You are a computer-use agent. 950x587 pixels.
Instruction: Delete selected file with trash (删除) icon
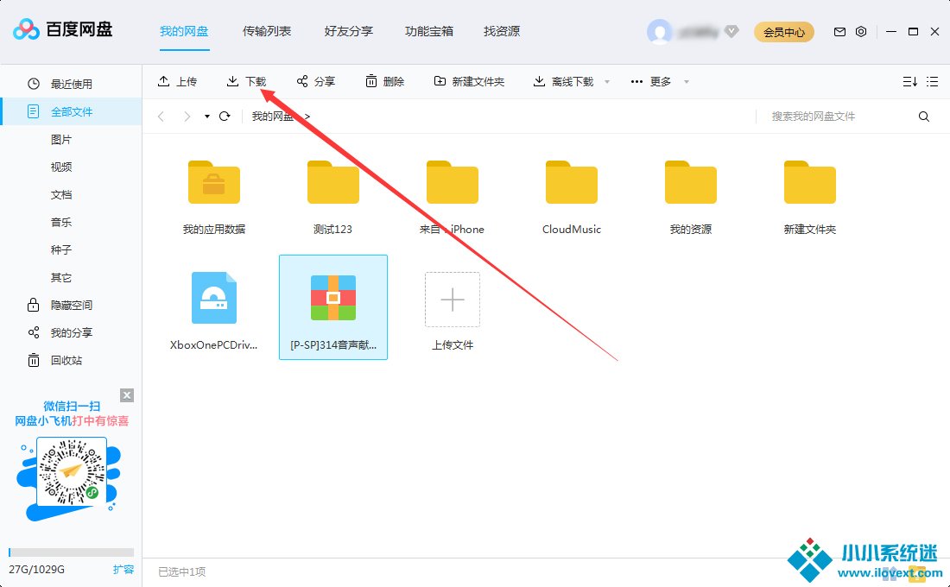[371, 81]
